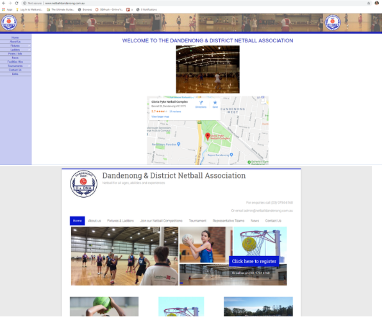Open the 'About us' nav item
This screenshot has height=335, width=384.
(94, 221)
